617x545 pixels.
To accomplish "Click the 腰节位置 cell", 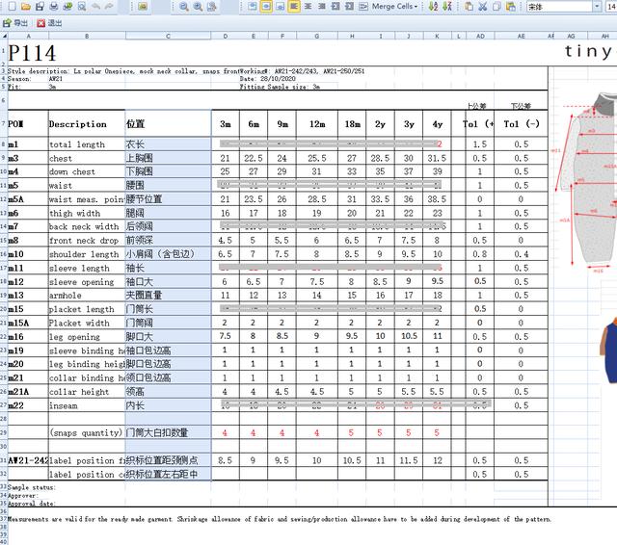I will pos(168,199).
